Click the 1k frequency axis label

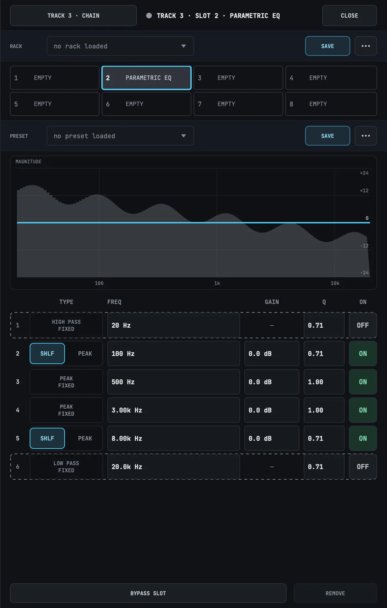[217, 283]
